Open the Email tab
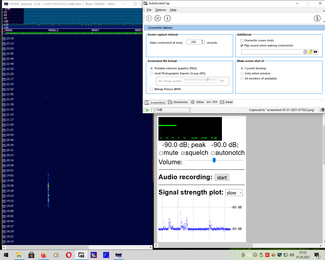 tap(226, 102)
